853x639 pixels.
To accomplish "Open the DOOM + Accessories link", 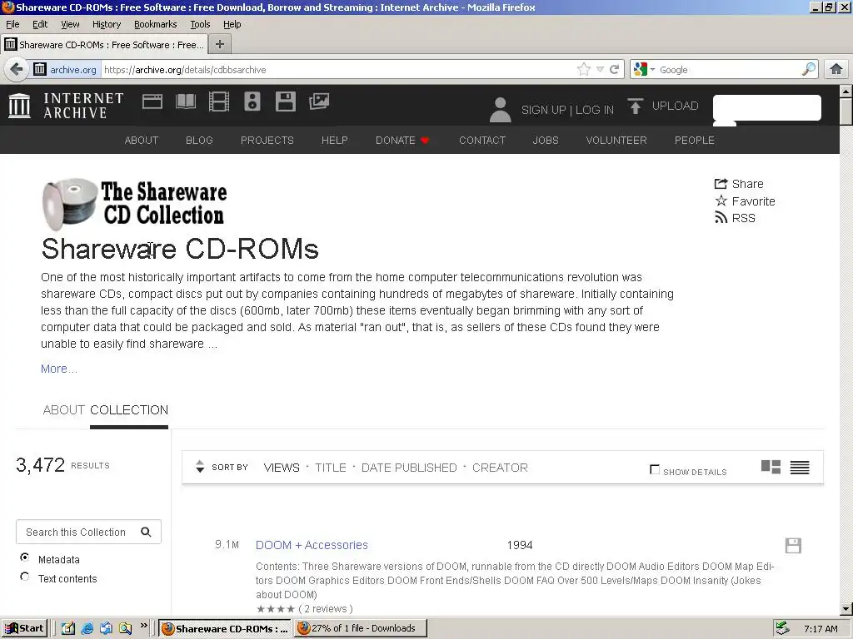I will (x=312, y=545).
